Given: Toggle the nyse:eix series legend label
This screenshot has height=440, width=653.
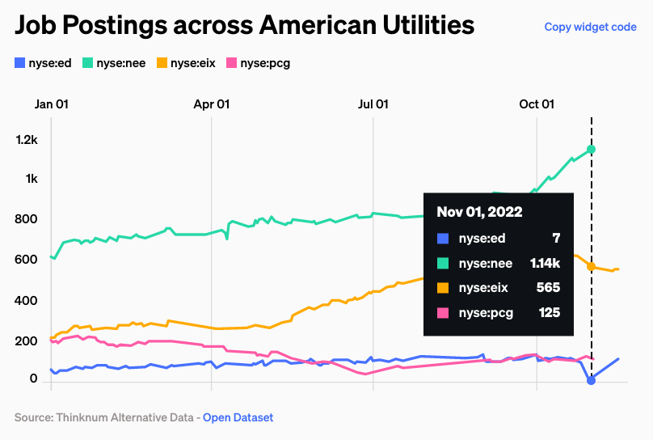Looking at the screenshot, I should click(193, 63).
